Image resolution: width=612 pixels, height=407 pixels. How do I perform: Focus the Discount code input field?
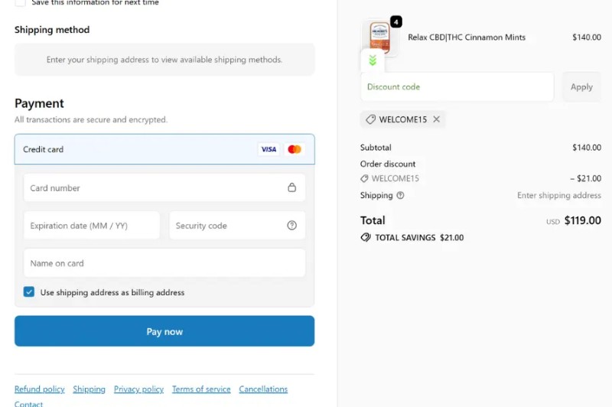click(457, 86)
